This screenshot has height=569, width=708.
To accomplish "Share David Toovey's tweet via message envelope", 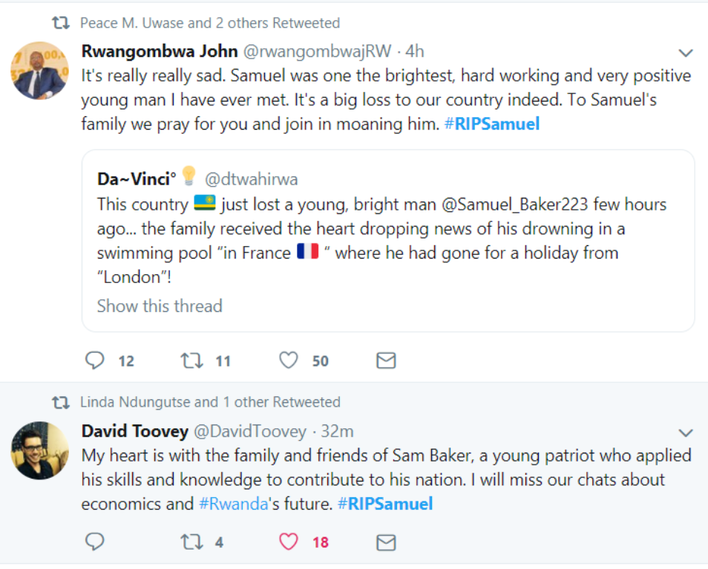I will [x=386, y=542].
